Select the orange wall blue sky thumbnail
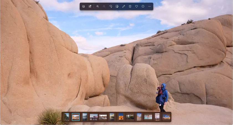 tap(121, 117)
